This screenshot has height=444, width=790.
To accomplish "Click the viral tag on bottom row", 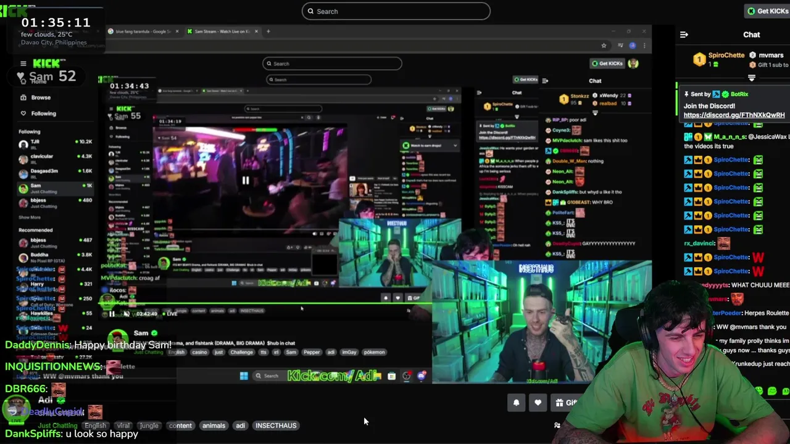I will point(123,425).
